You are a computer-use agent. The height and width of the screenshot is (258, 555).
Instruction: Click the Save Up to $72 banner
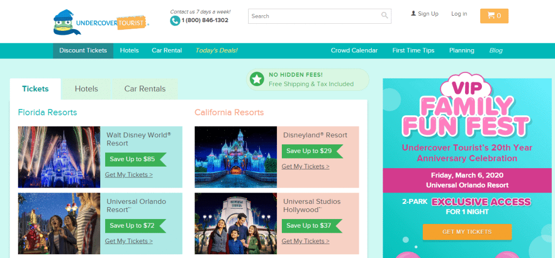135,226
